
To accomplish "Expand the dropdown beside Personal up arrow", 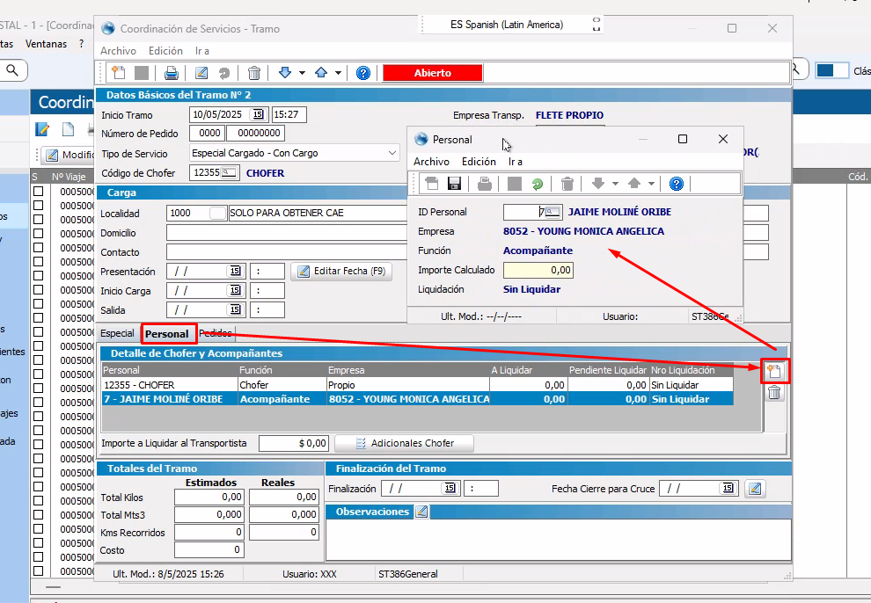I will point(651,184).
